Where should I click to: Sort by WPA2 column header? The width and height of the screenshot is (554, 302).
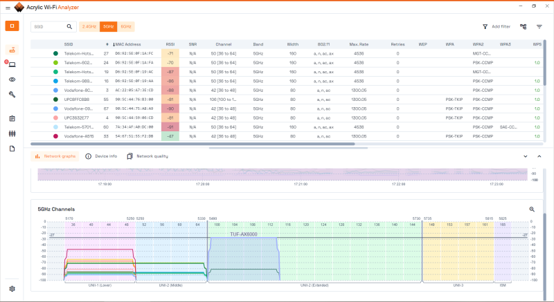478,44
